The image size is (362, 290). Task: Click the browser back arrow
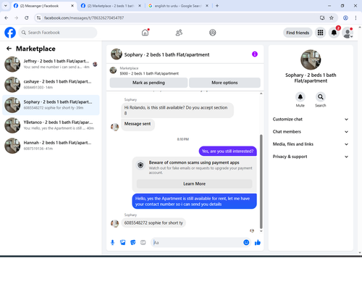tap(7, 18)
